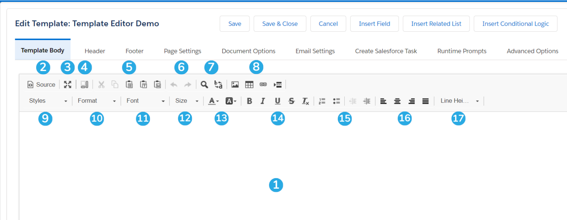
Task: Toggle underline formatting
Action: point(277,101)
